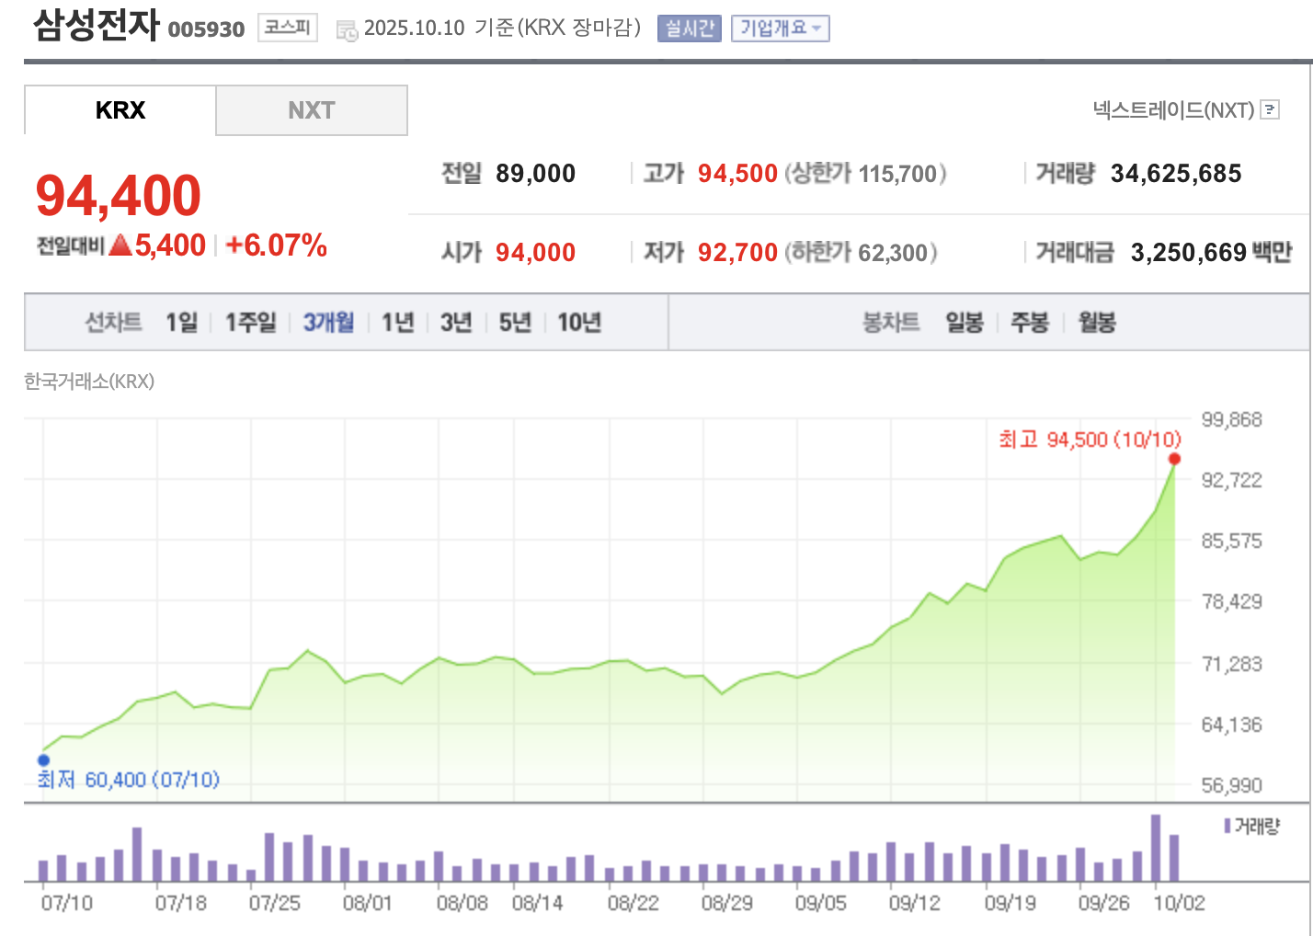1313x936 pixels.
Task: Click the red up-triangle change indicator
Action: click(120, 245)
